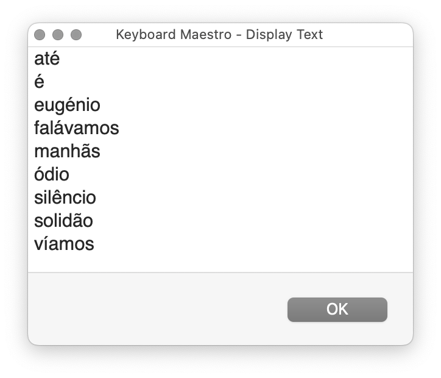The width and height of the screenshot is (441, 378).
Task: Click the word ódio
Action: (52, 174)
